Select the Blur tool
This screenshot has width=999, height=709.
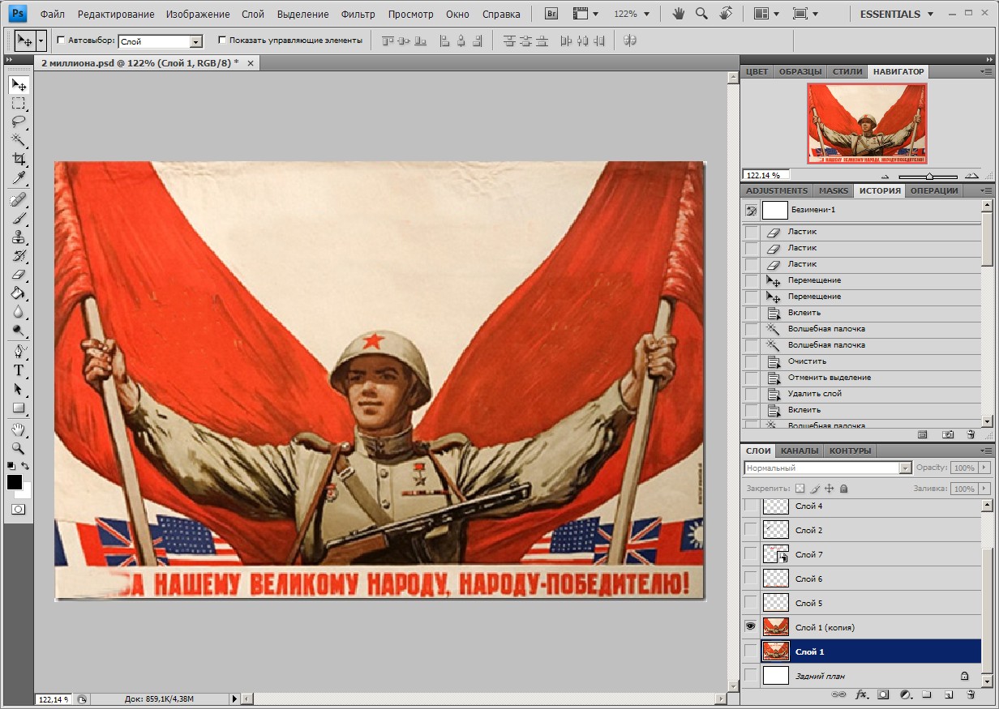19,311
